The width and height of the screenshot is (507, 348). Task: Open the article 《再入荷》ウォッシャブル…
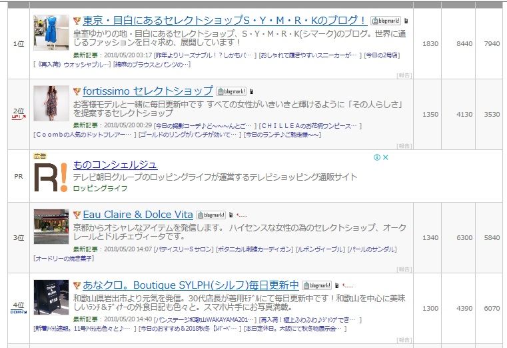(x=72, y=65)
